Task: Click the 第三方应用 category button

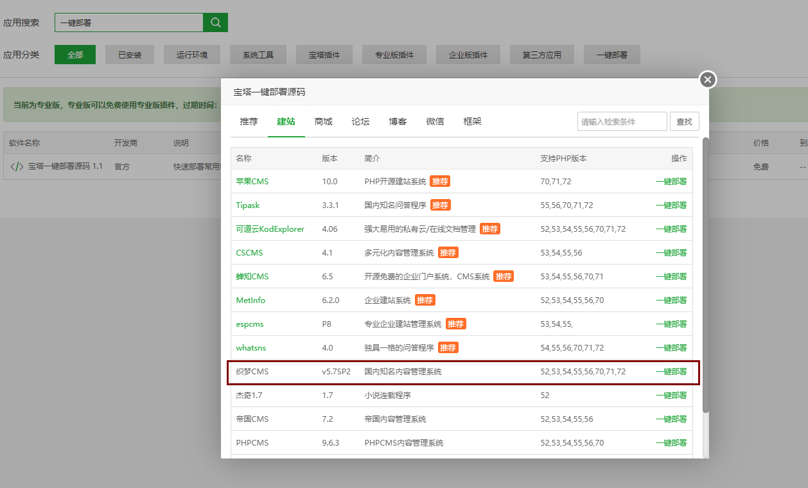Action: pos(542,55)
